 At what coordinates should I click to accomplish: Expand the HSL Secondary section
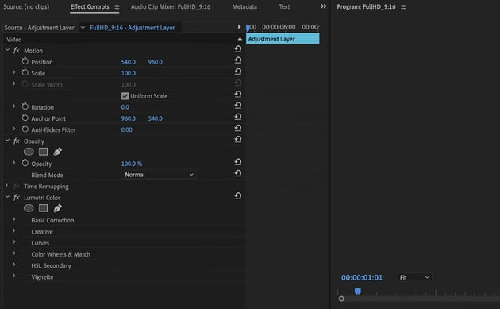(14, 265)
